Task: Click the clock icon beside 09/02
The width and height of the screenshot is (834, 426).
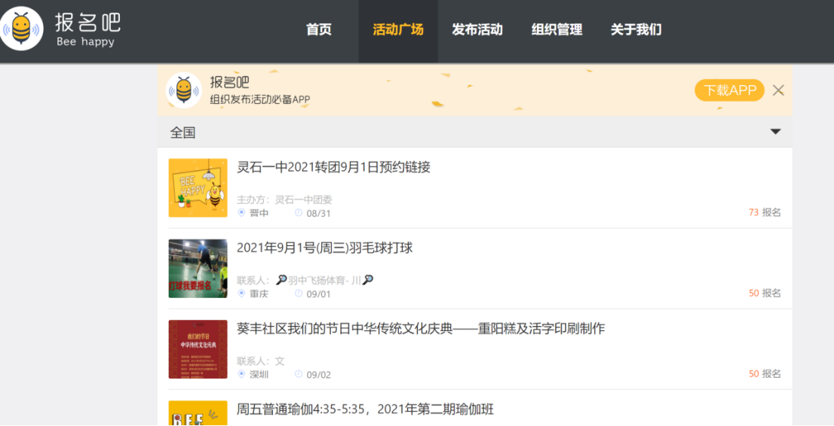Action: coord(299,374)
